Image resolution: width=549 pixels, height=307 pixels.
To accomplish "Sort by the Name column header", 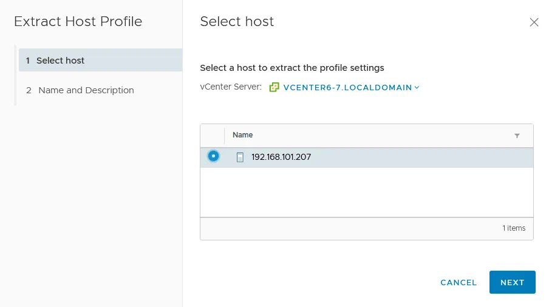I will [243, 135].
